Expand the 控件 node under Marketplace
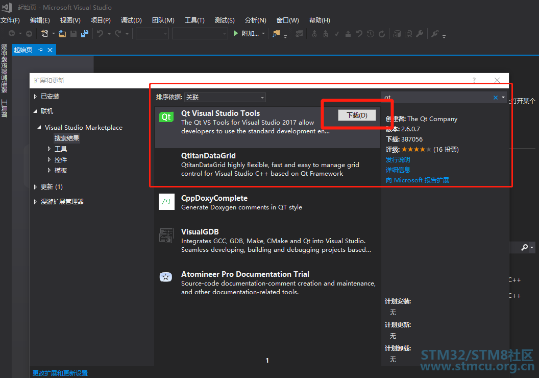The height and width of the screenshot is (378, 539). (x=49, y=160)
